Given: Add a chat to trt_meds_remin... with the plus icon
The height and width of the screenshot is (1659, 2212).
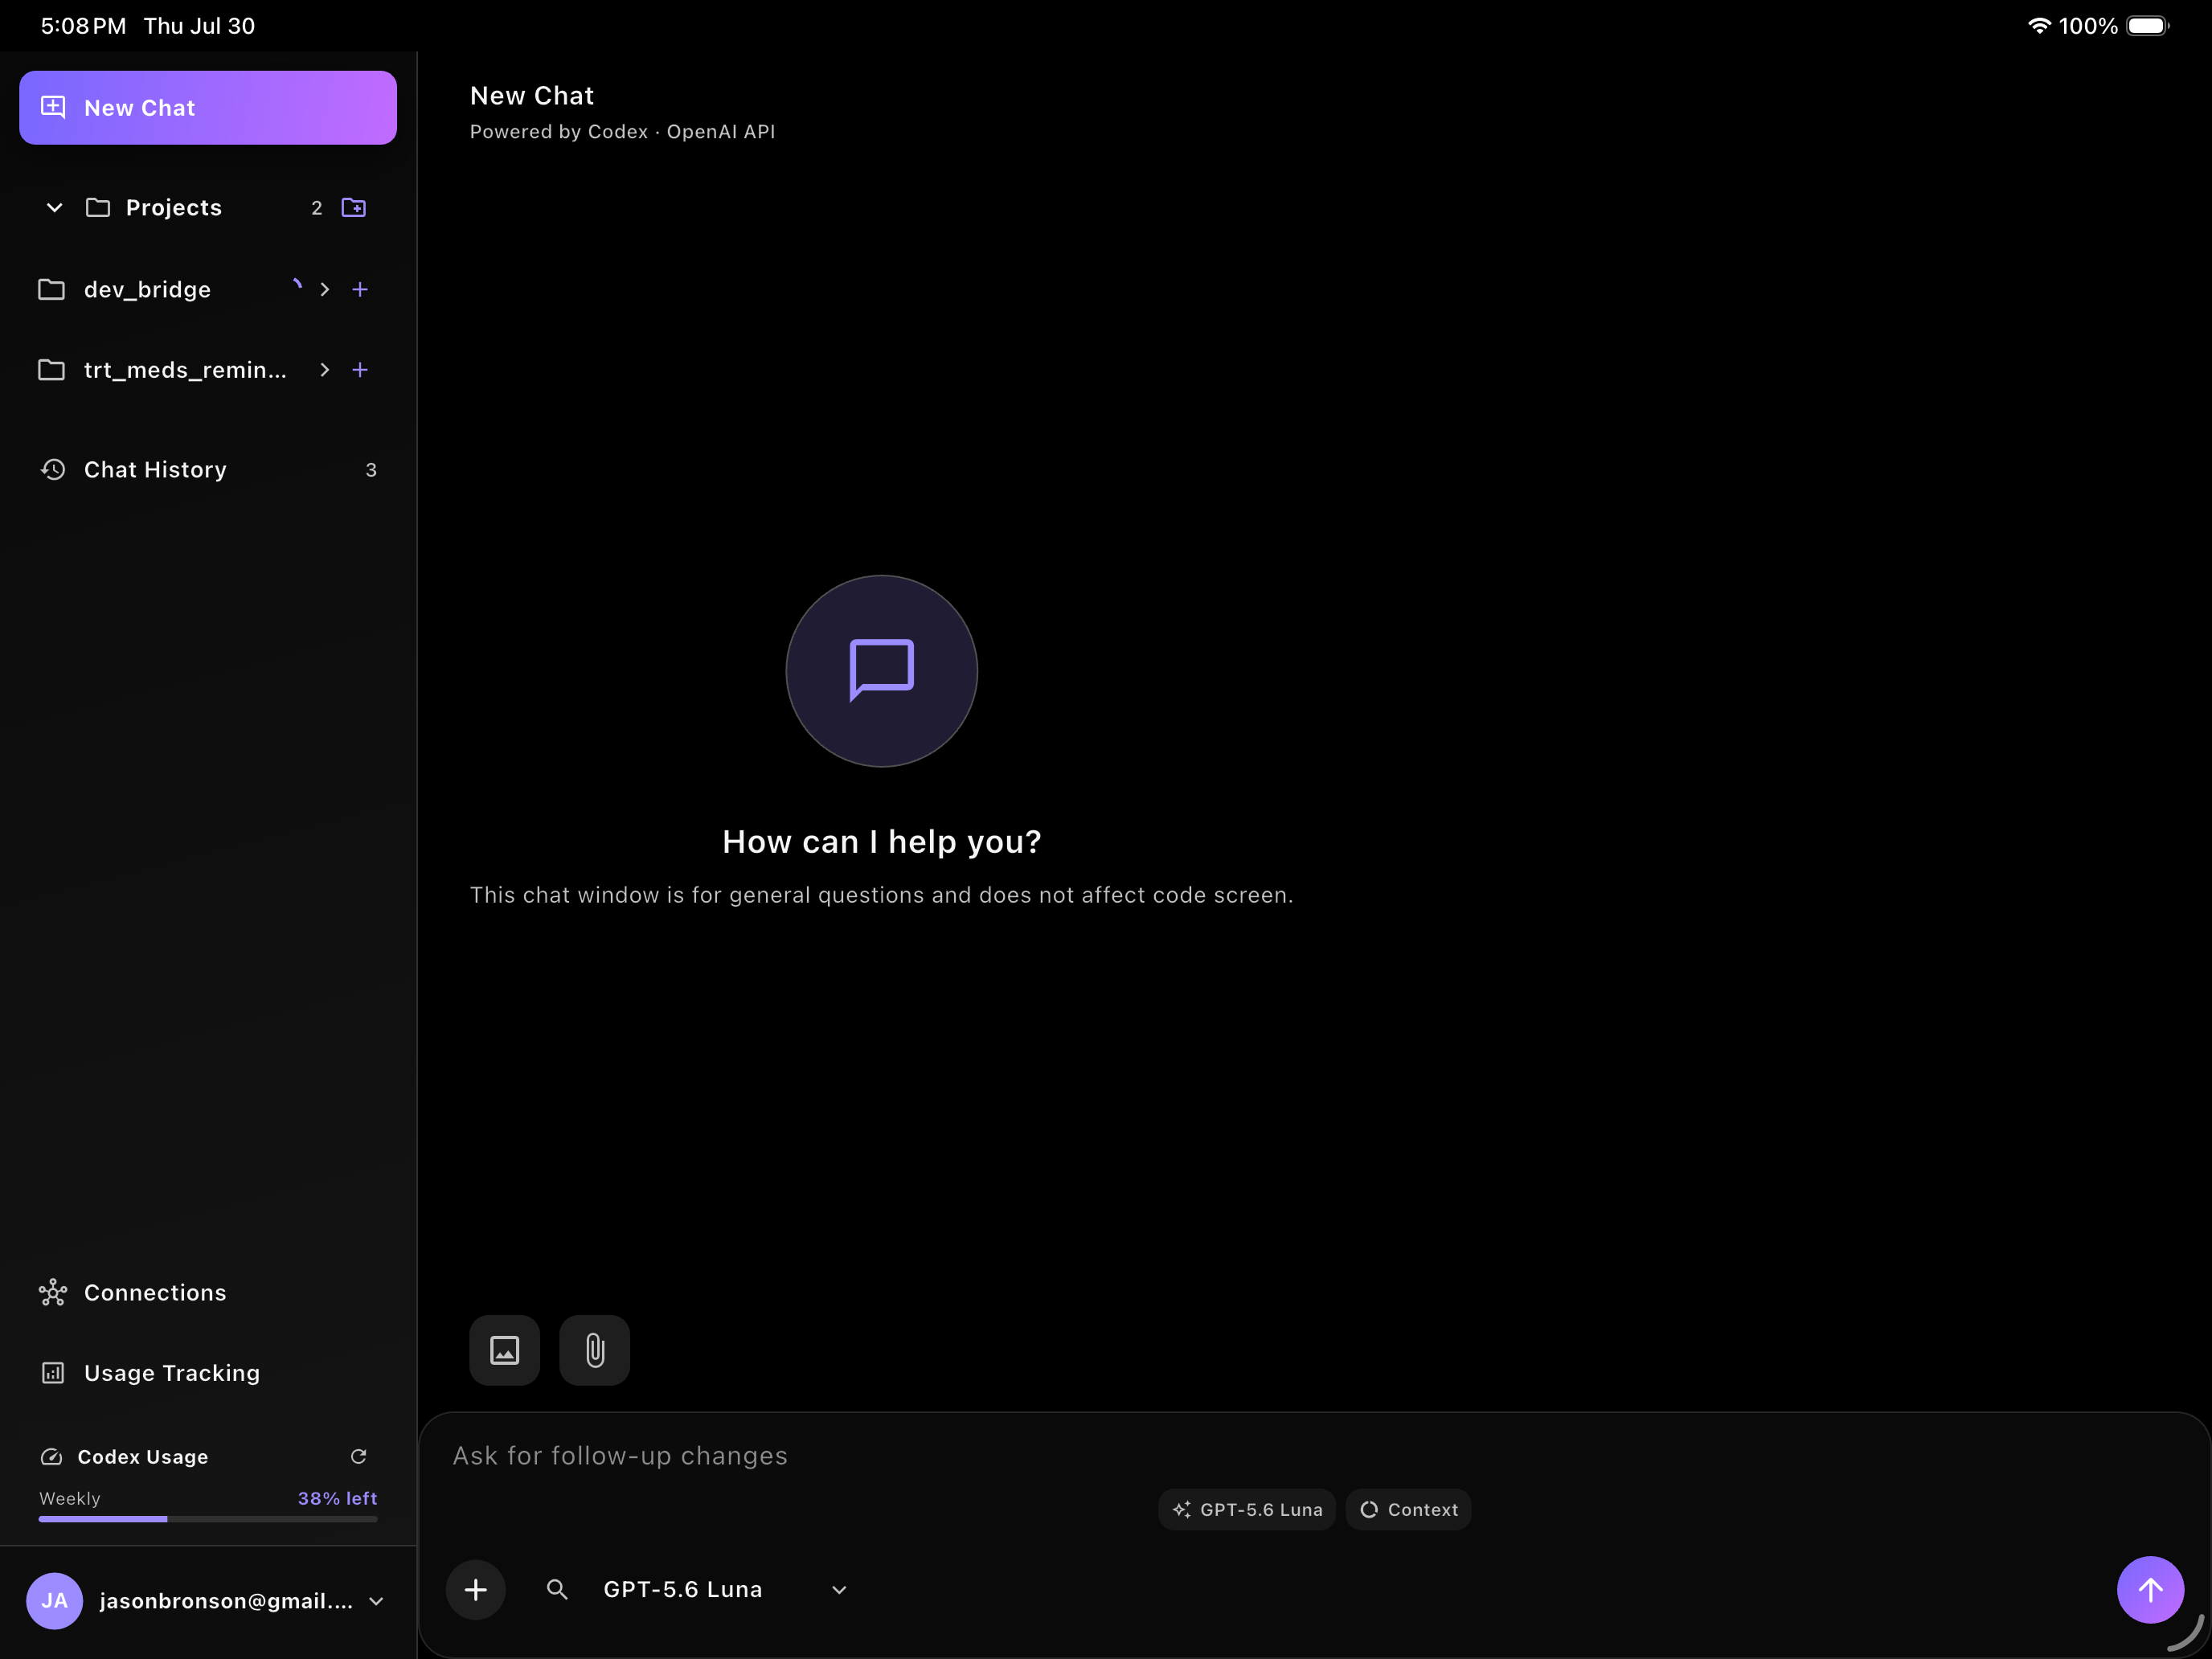Looking at the screenshot, I should [360, 370].
